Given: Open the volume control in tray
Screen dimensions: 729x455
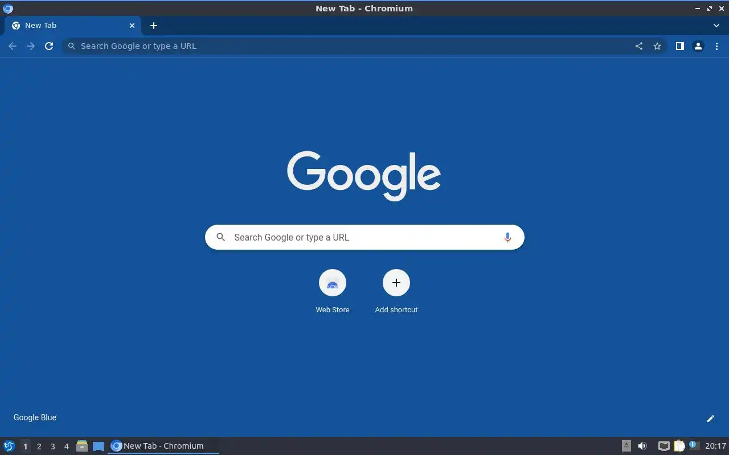Looking at the screenshot, I should click(x=642, y=446).
